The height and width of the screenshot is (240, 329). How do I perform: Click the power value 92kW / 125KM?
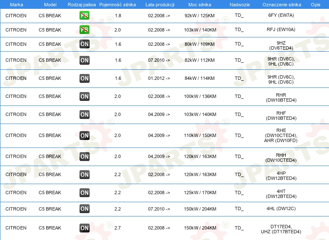(199, 16)
